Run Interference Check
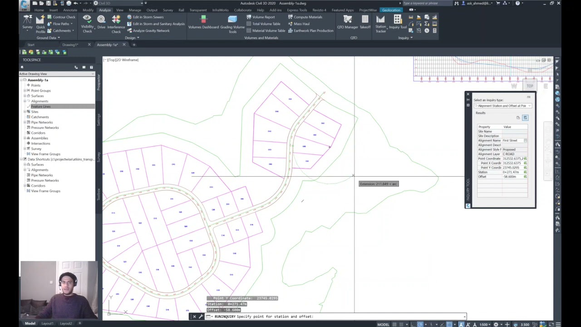This screenshot has width=581, height=327. 116,24
